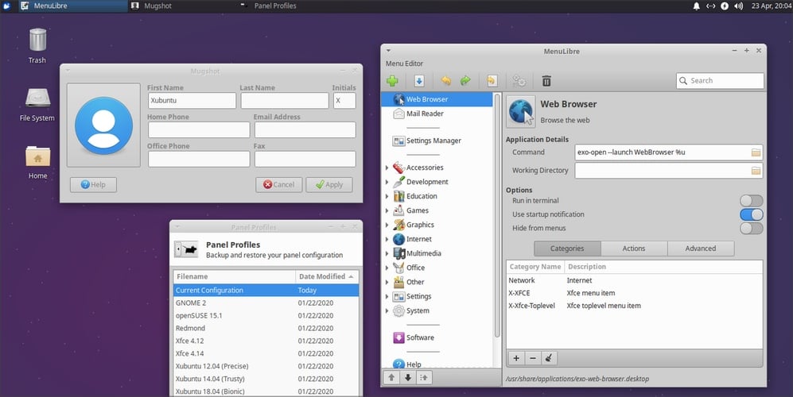Switch to the Advanced tab

[701, 249]
